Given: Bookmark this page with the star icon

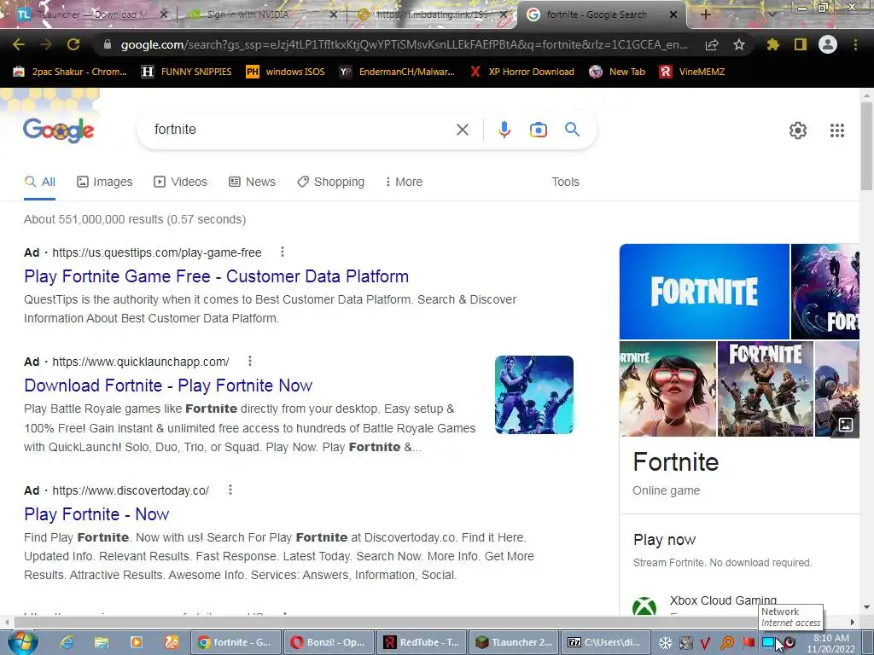Looking at the screenshot, I should click(x=739, y=44).
